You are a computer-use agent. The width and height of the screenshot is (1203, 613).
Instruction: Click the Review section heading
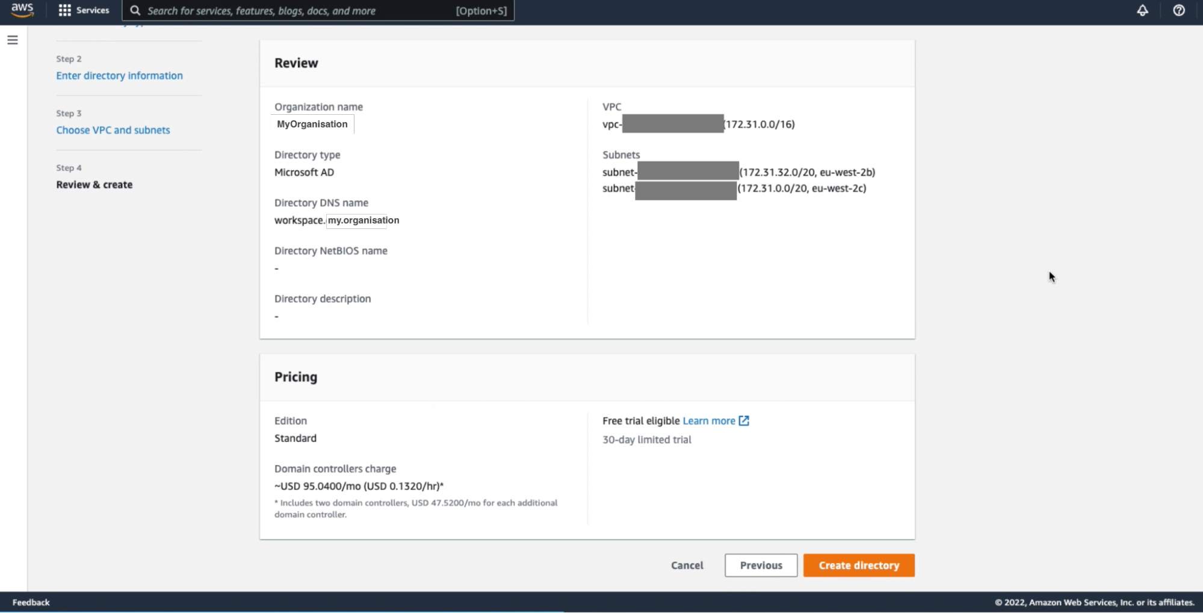(x=296, y=63)
